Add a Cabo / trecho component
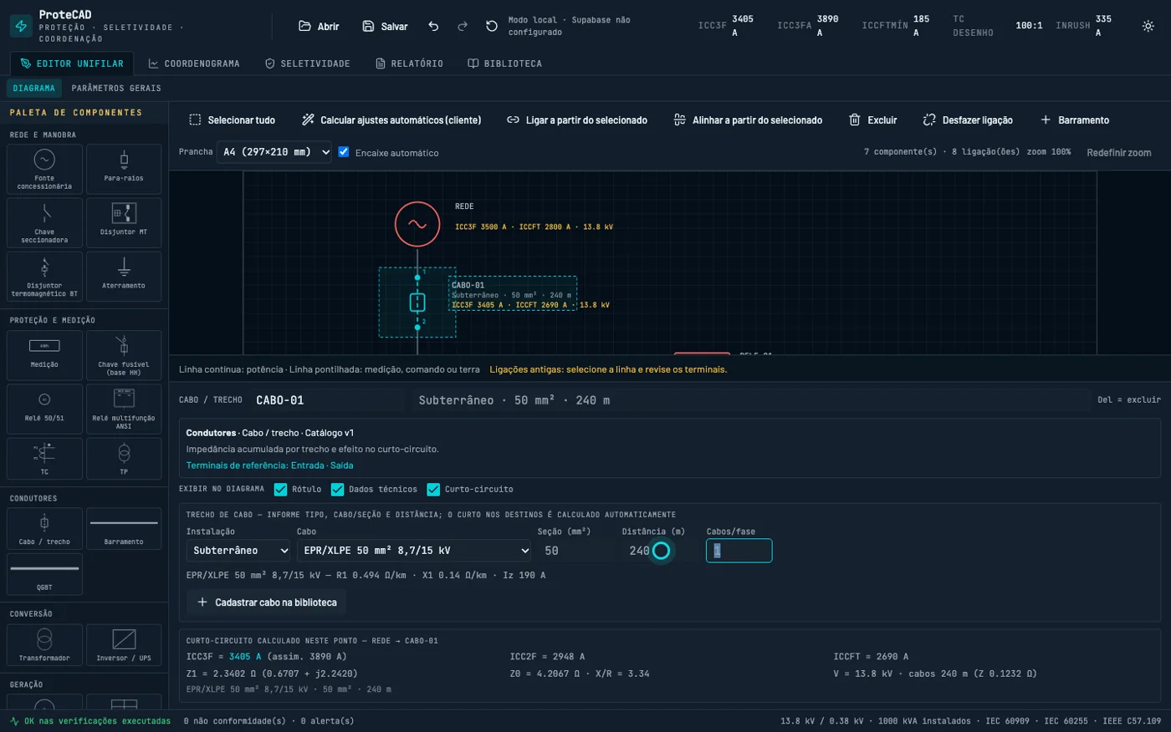Screen dimensions: 1171x732 click(44, 529)
